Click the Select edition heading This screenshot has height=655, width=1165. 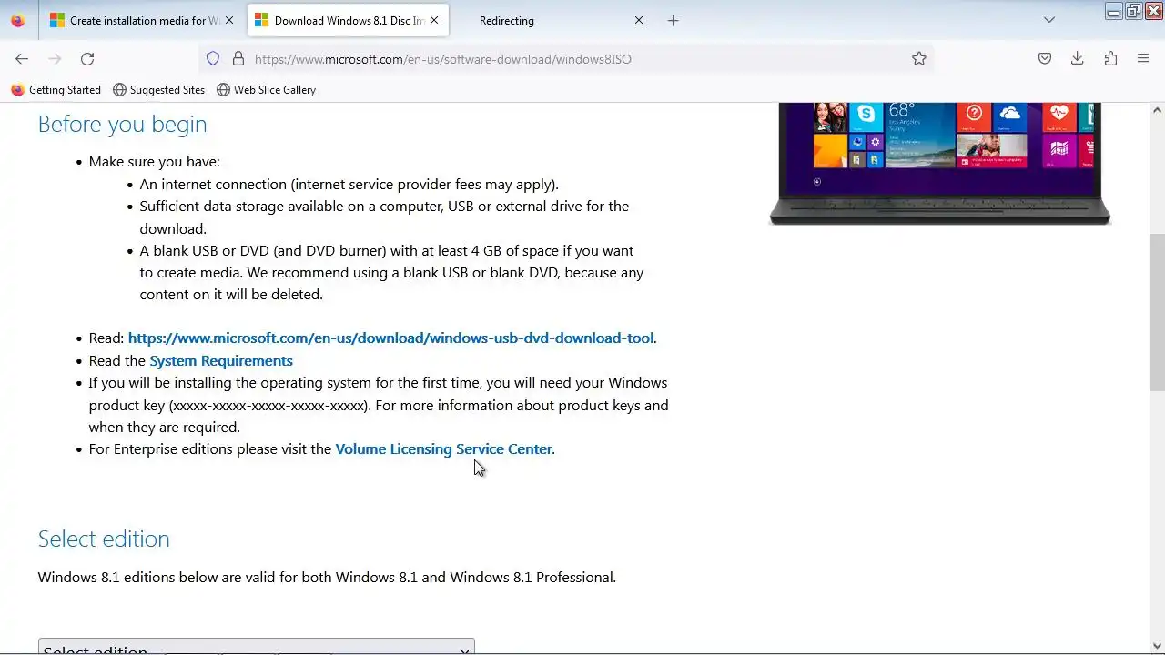(104, 539)
